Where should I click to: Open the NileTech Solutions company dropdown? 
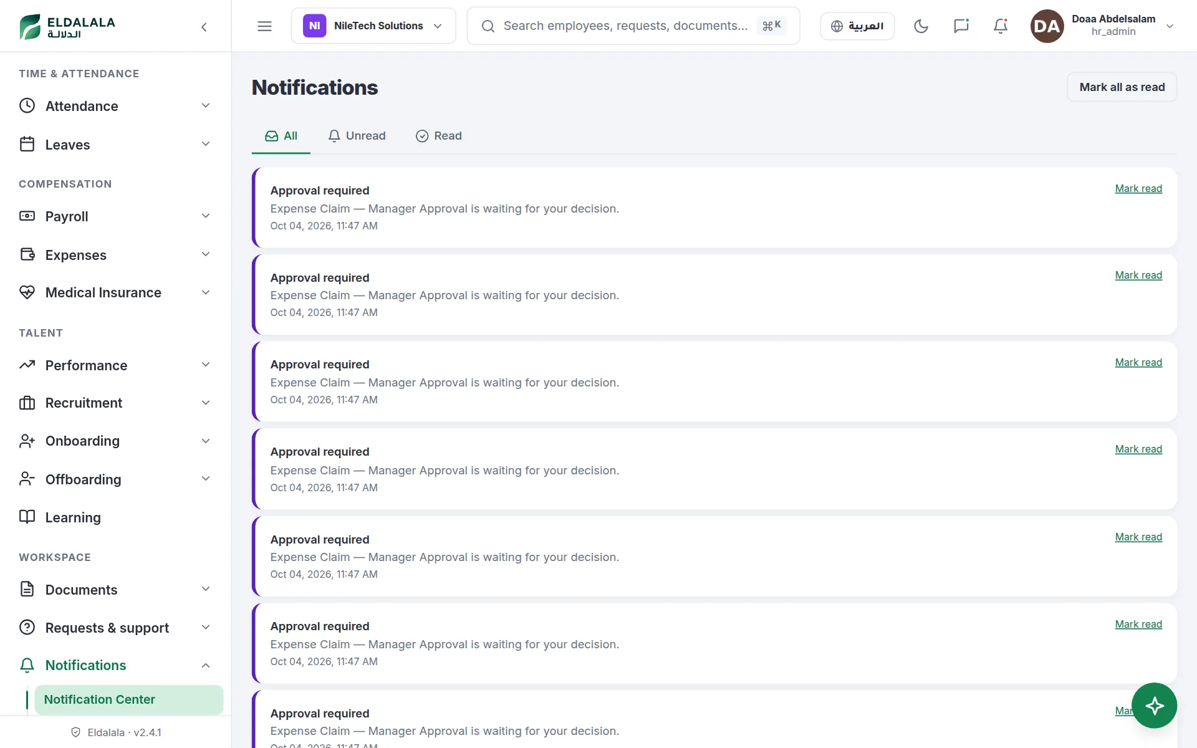[373, 26]
